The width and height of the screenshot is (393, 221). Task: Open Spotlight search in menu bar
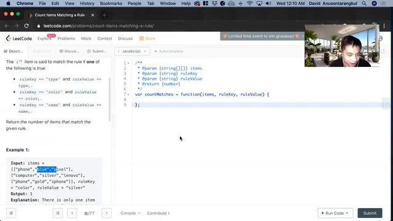(364, 3)
